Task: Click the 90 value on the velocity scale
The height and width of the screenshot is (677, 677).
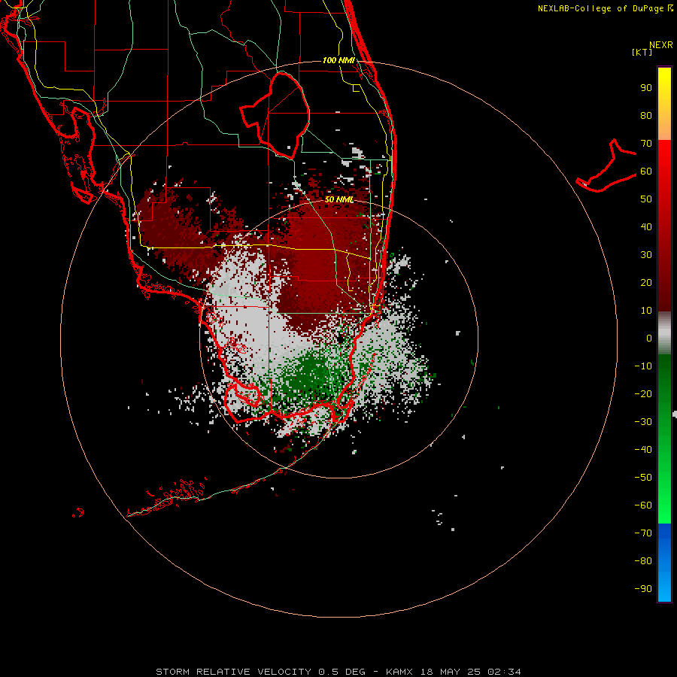Action: click(646, 88)
